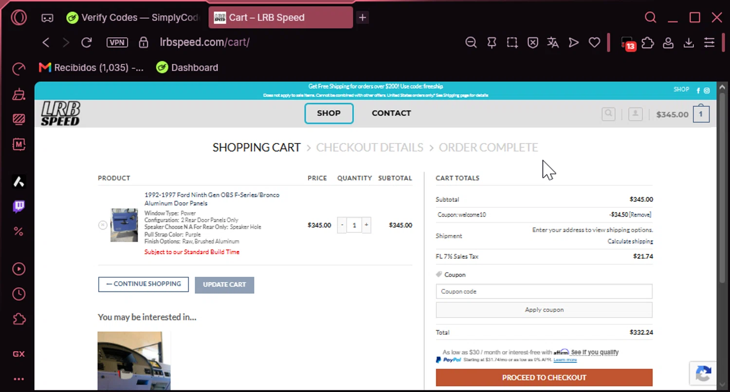Click the zoom out toolbar icon
Viewport: 730px width, 392px height.
[471, 42]
